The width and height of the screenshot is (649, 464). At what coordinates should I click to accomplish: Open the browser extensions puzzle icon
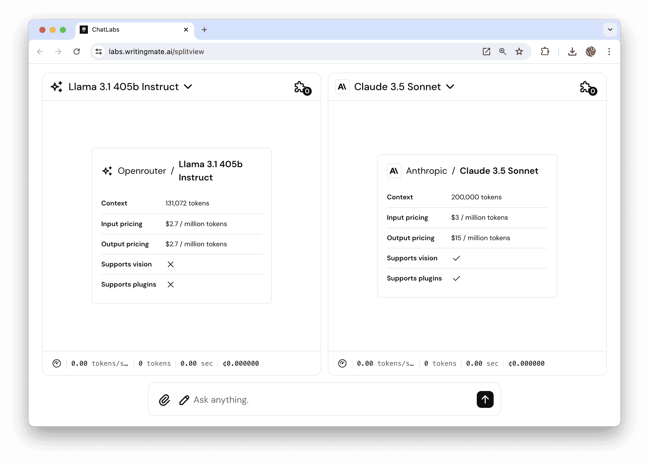point(545,52)
